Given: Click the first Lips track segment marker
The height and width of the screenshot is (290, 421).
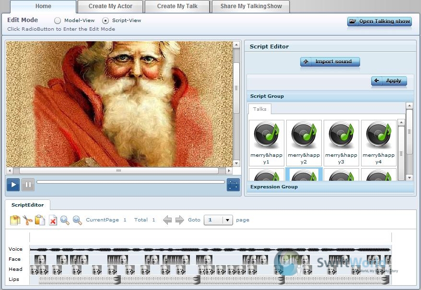Looking at the screenshot, I should click(x=117, y=280).
